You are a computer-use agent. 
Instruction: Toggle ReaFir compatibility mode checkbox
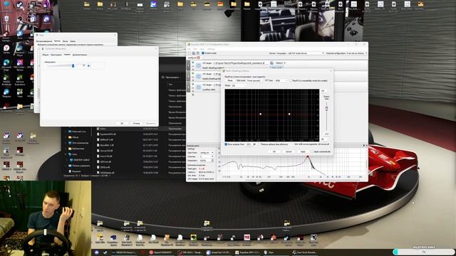pyautogui.click(x=291, y=80)
